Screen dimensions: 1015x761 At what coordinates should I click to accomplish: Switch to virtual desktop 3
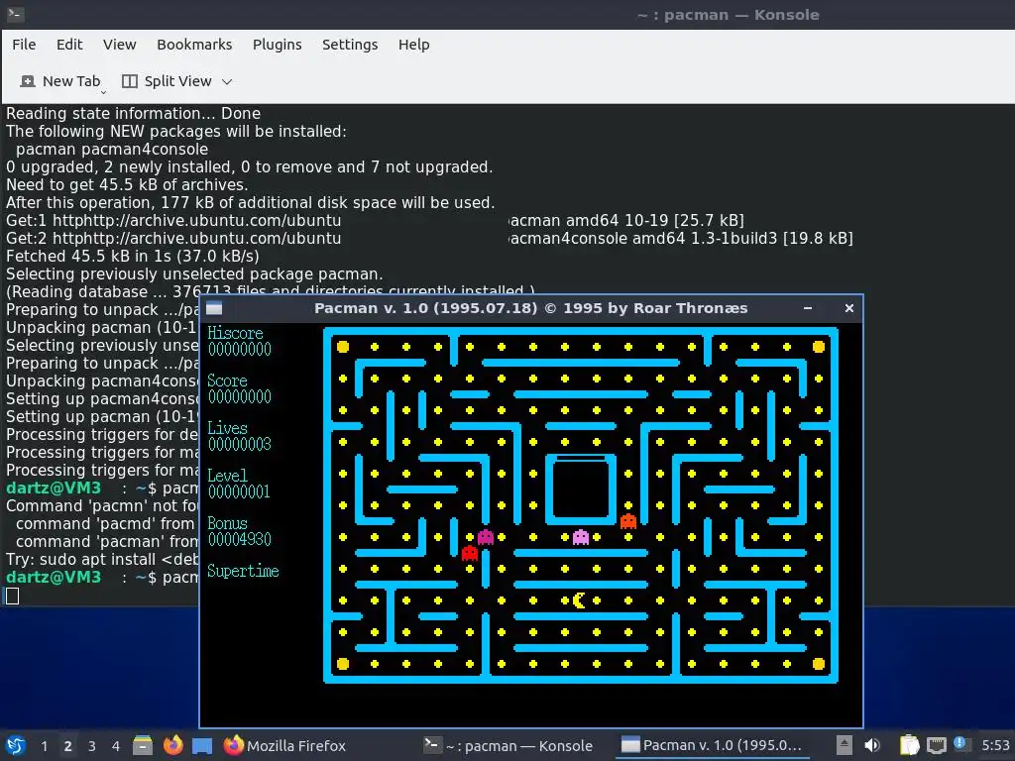pyautogui.click(x=91, y=746)
